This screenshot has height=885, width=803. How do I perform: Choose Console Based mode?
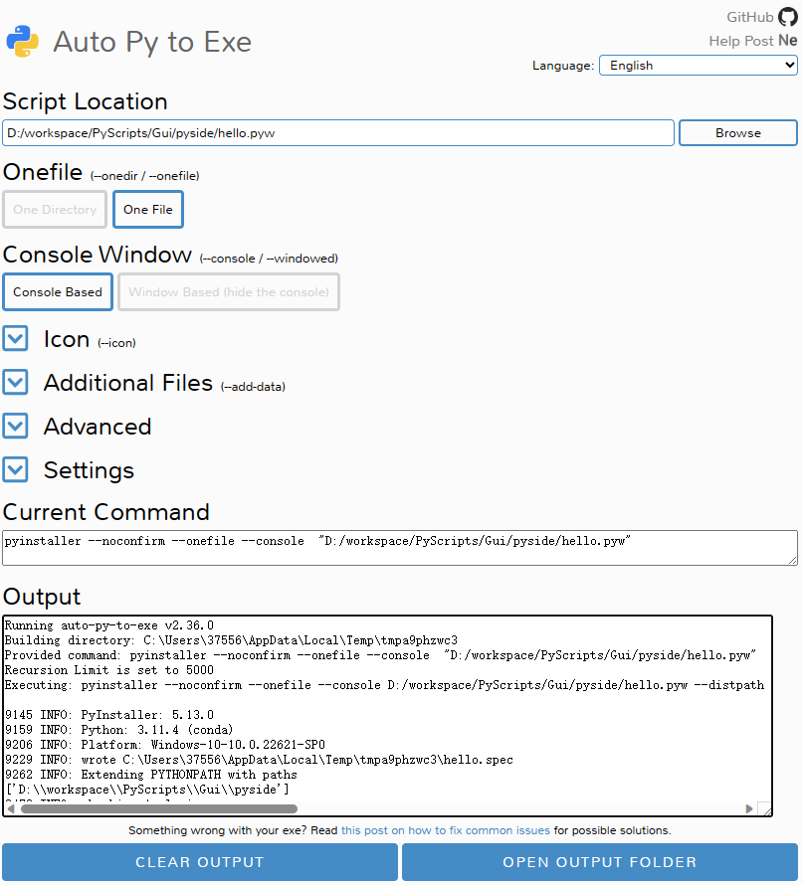[58, 291]
